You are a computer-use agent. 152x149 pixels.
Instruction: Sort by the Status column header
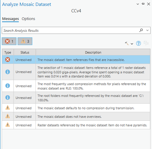(x=25, y=52)
